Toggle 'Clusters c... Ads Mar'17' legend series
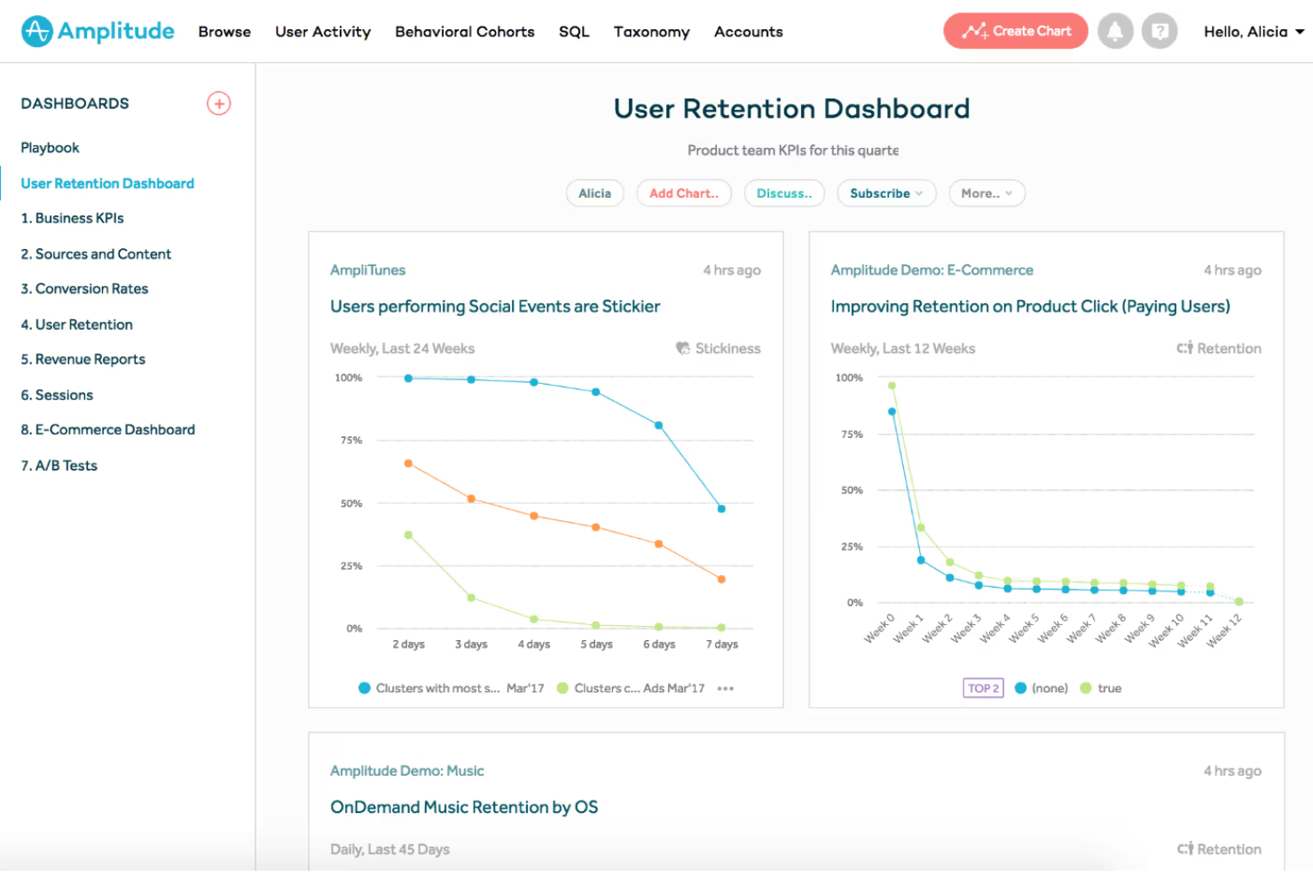 tap(631, 688)
